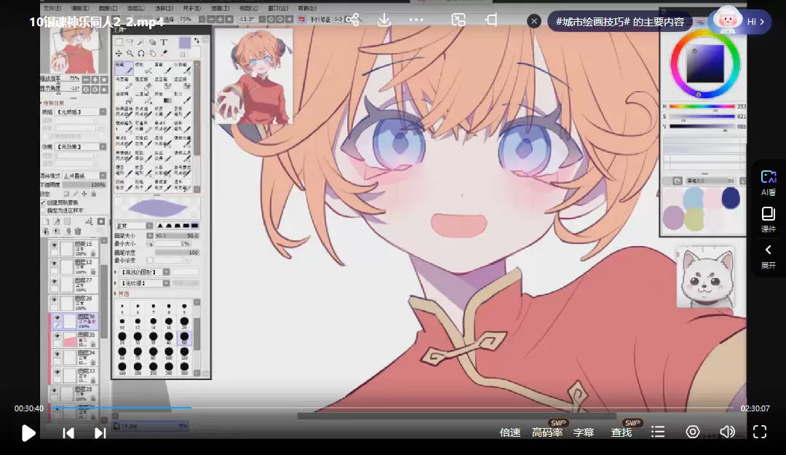Image resolution: width=786 pixels, height=455 pixels.
Task: Hide layer 图层27 with its eye icon
Action: 55,282
